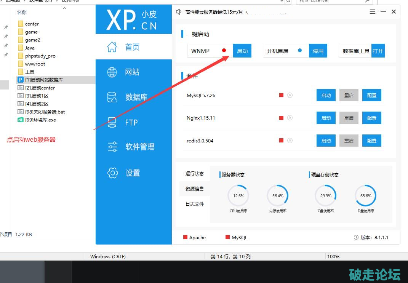Image resolution: width=408 pixels, height=283 pixels.
Task: Switch to the resource info tab
Action: point(194,189)
